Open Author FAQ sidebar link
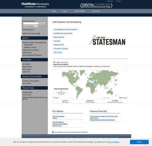The height and width of the screenshot is (146, 152). pos(26,72)
